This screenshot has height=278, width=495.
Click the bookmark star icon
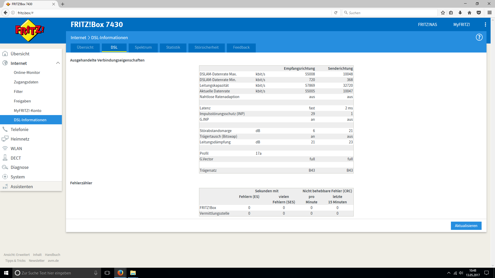click(443, 13)
